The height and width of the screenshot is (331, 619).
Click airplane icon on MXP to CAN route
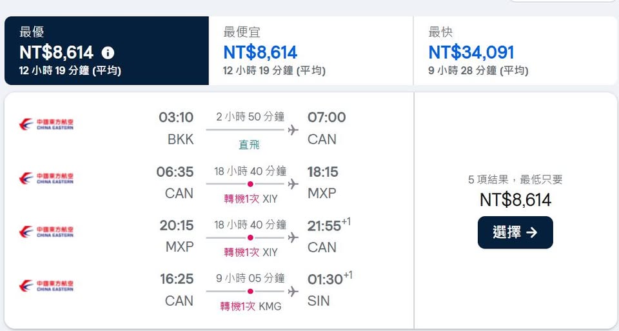pos(293,237)
